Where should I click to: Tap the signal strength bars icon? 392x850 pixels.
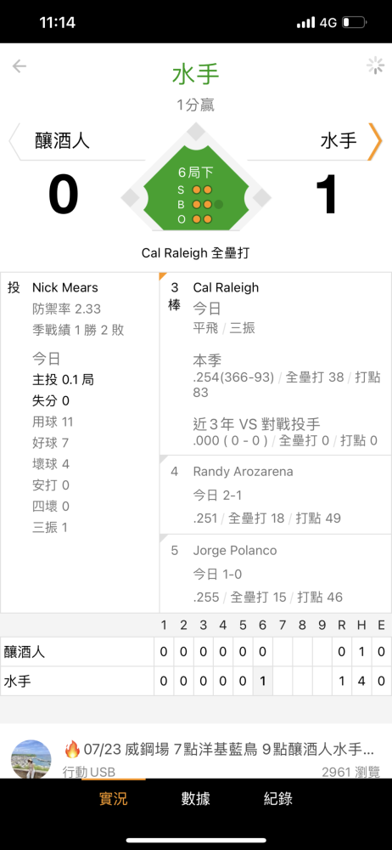coord(306,23)
